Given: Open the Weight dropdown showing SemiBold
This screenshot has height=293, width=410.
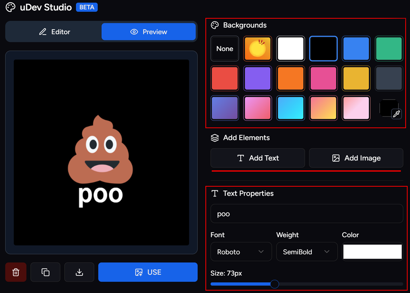Looking at the screenshot, I should coord(307,252).
